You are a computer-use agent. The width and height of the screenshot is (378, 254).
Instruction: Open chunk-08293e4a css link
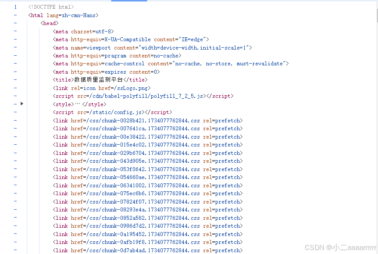143,209
